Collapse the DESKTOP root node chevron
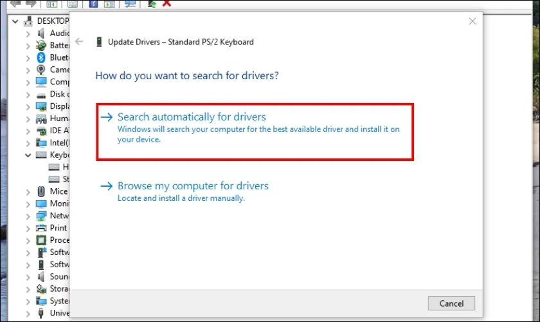540x322 pixels. (15, 21)
